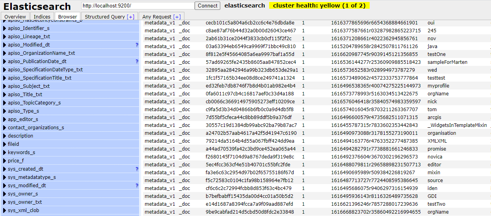This screenshot has height=216, width=491.
Task: Open the result row titled java
Action: [316, 47]
